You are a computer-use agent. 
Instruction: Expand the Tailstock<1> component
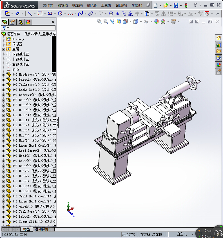3,85
